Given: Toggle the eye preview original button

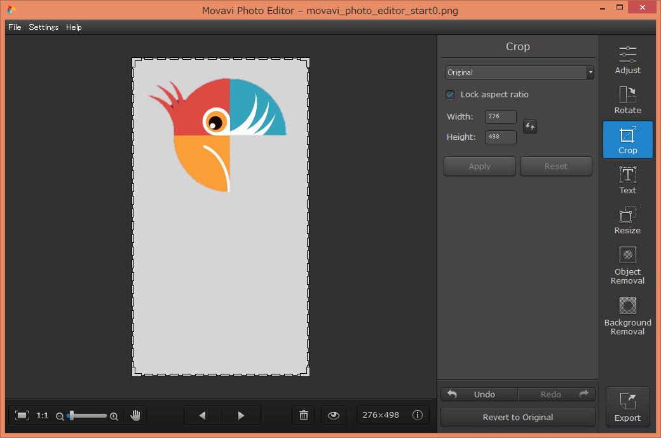Looking at the screenshot, I should point(334,415).
